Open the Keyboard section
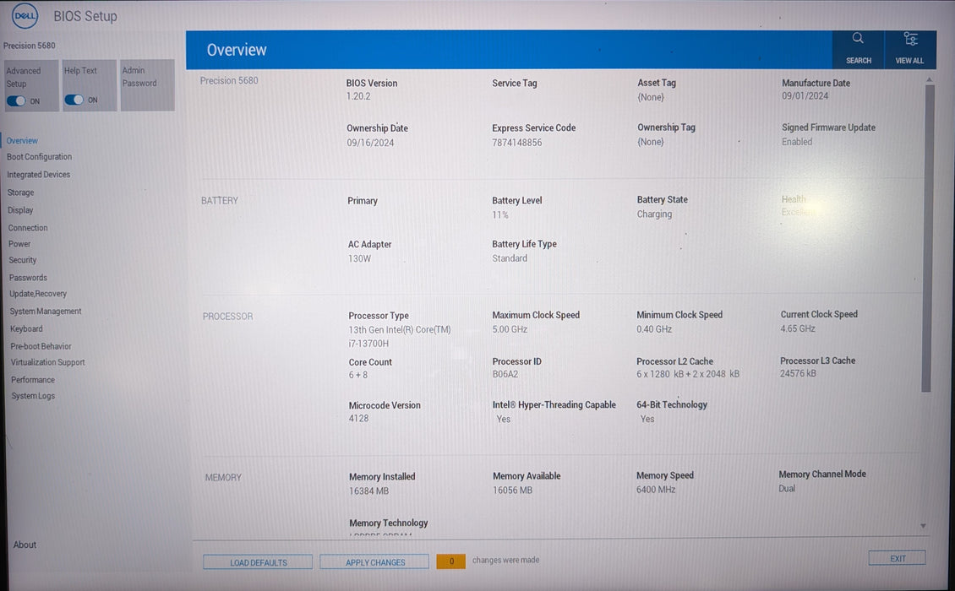The height and width of the screenshot is (591, 955). [26, 328]
